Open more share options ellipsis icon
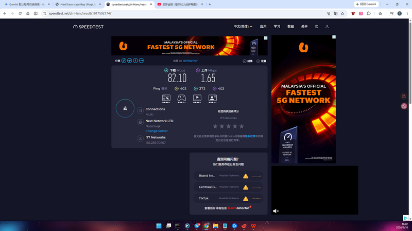 coord(141,61)
